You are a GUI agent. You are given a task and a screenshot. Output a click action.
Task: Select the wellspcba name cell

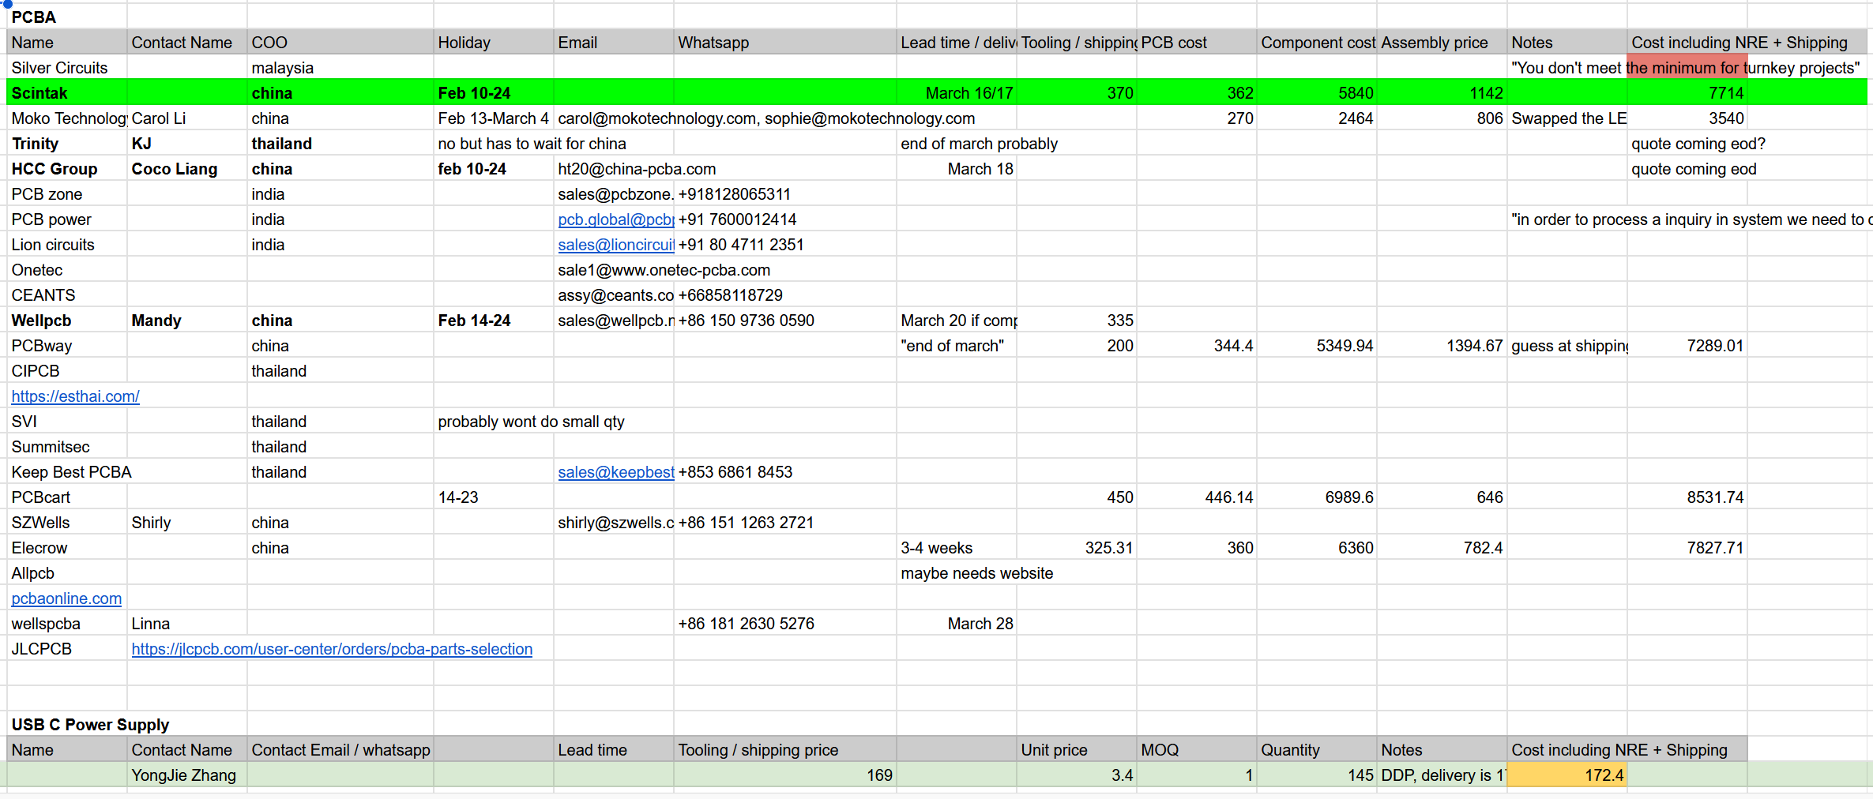tap(67, 624)
